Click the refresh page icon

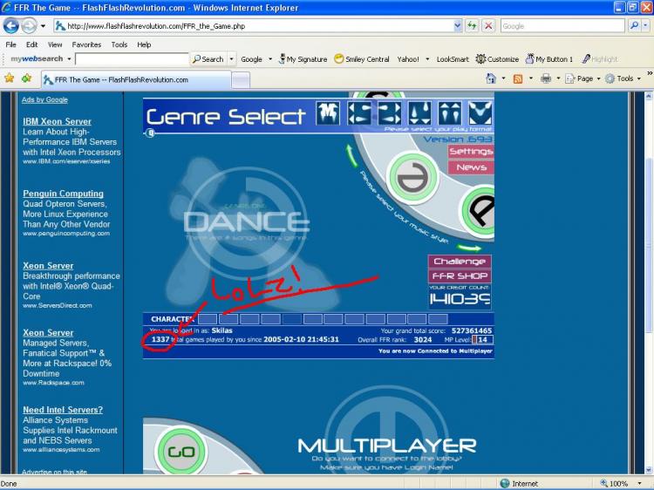click(472, 26)
